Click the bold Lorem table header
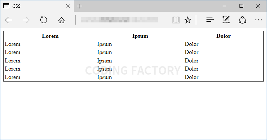The height and width of the screenshot is (140, 267). [50, 36]
